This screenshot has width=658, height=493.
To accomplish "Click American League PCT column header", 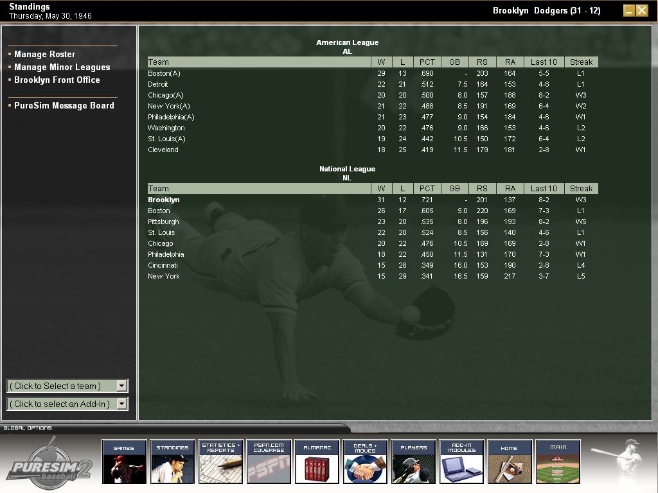I will coord(427,62).
